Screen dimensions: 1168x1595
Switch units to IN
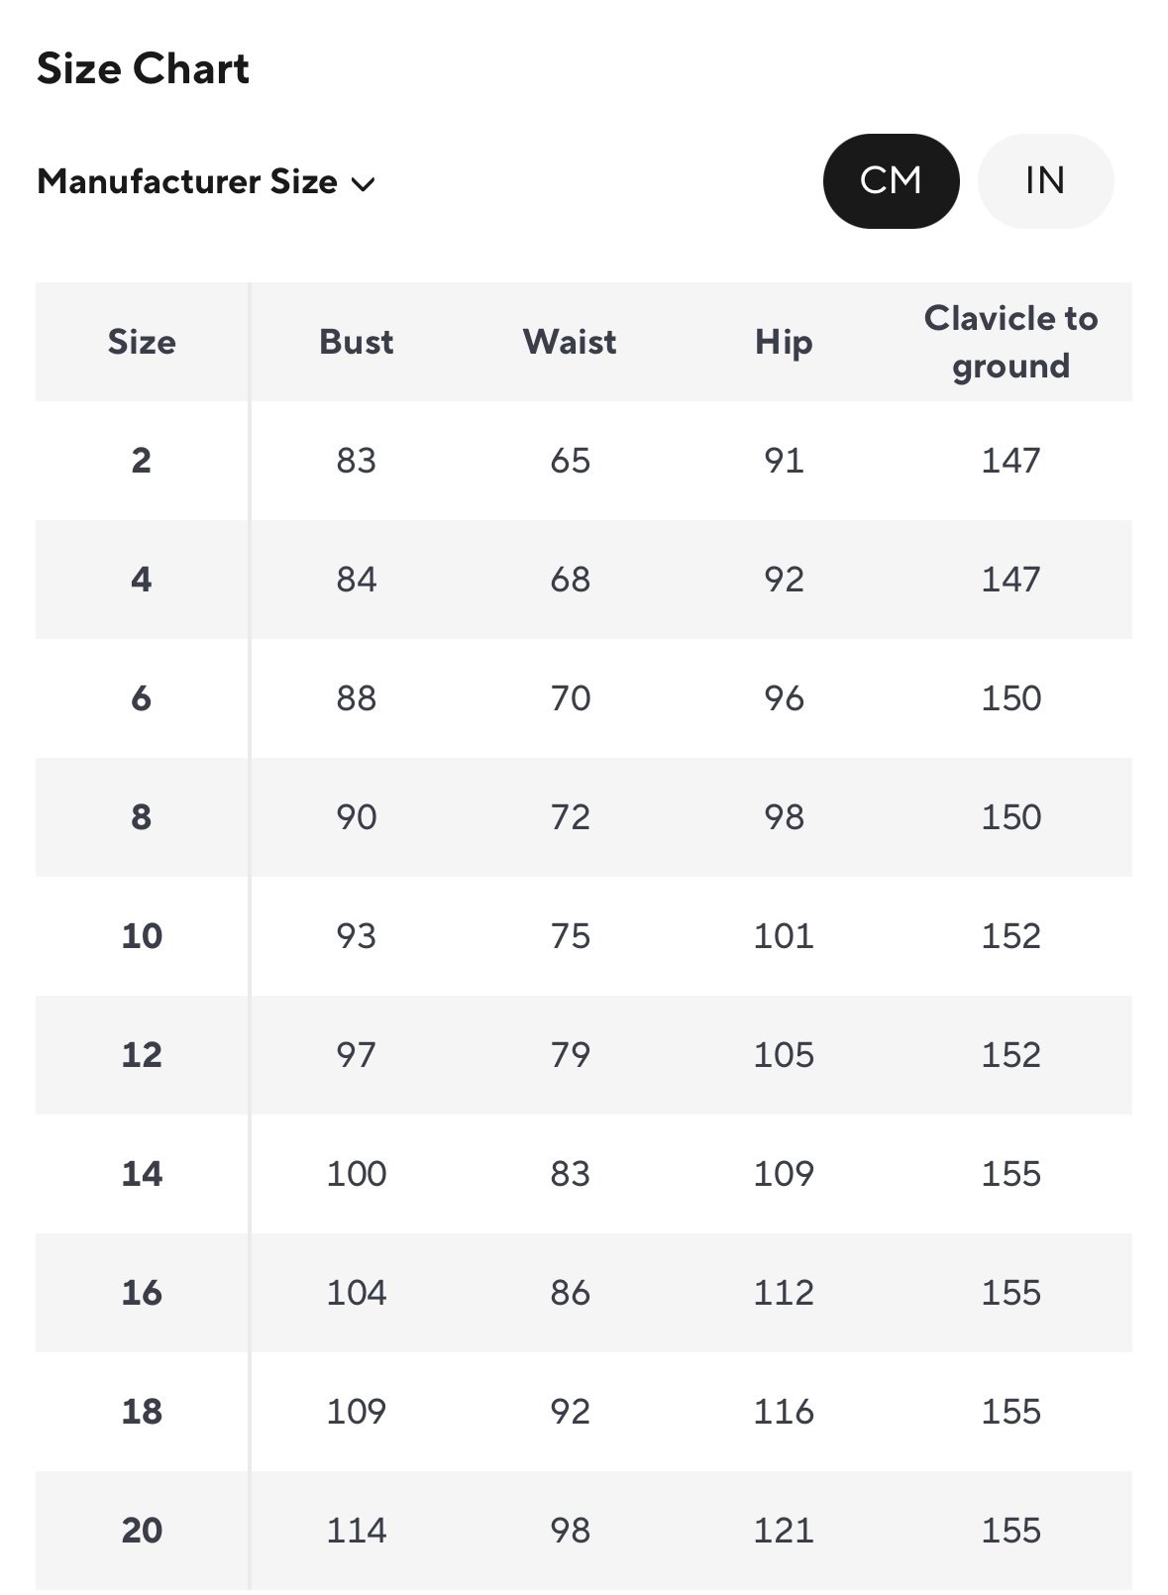click(x=1045, y=181)
